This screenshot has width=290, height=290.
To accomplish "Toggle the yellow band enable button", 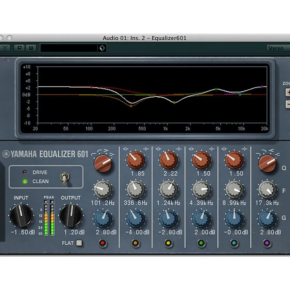I will click(x=168, y=243).
